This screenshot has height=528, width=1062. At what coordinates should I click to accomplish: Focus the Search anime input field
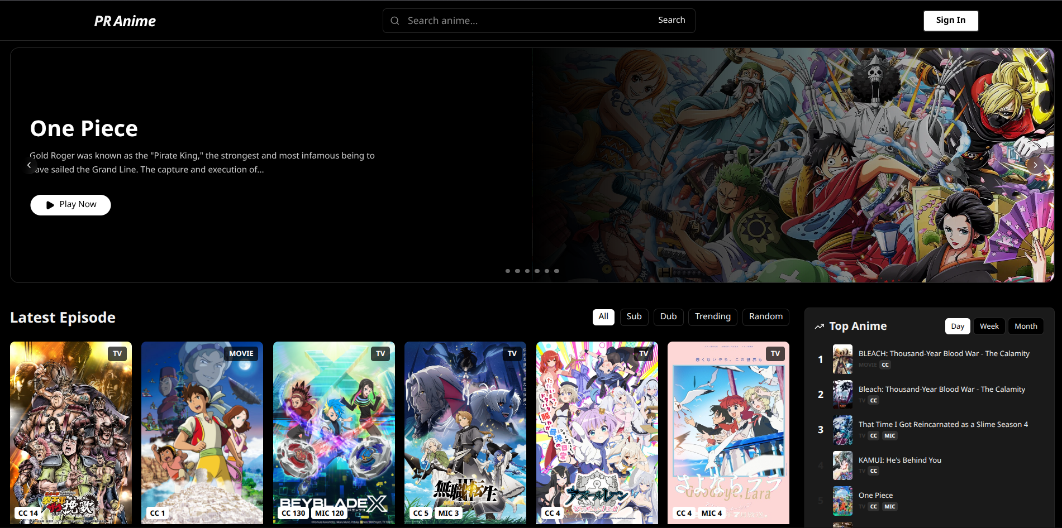point(525,21)
